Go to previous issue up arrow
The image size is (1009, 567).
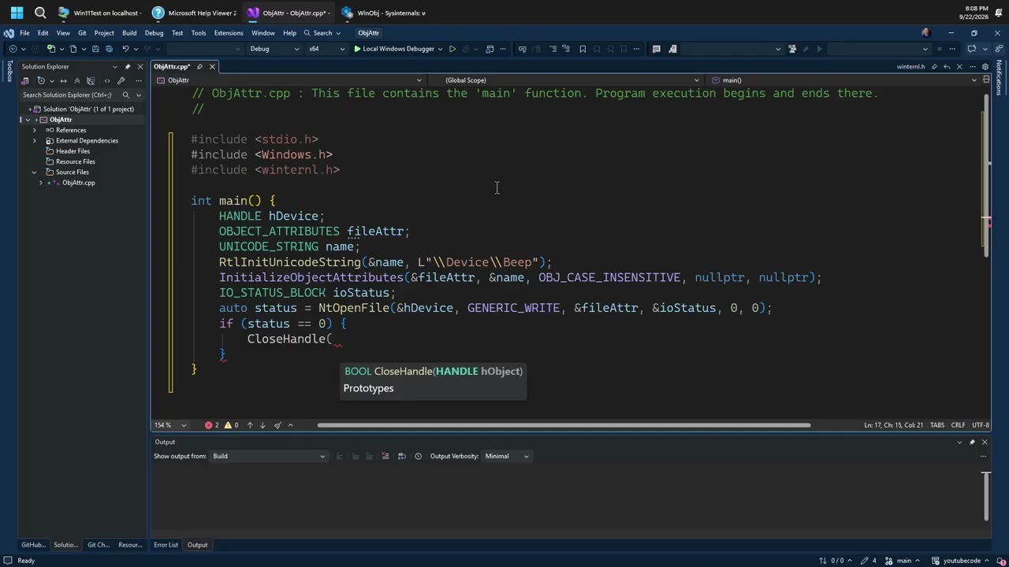click(250, 425)
